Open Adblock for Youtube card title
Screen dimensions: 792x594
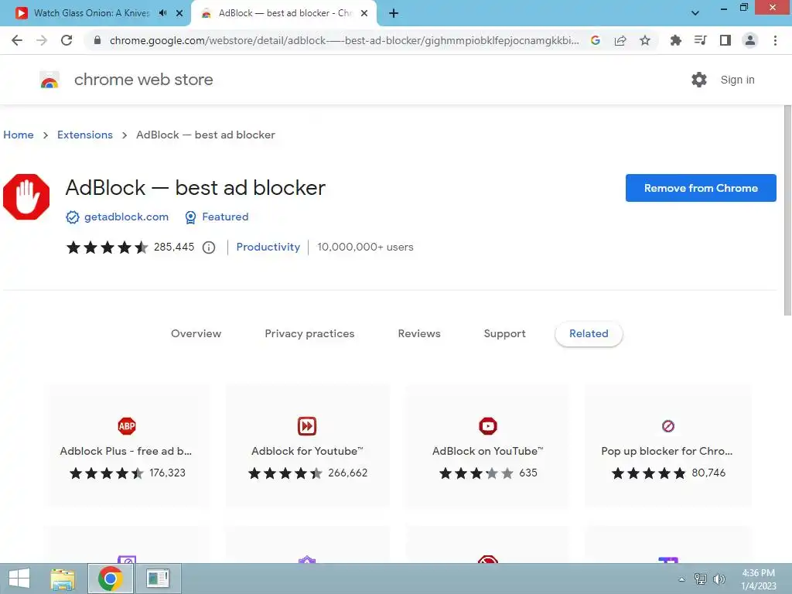[307, 451]
